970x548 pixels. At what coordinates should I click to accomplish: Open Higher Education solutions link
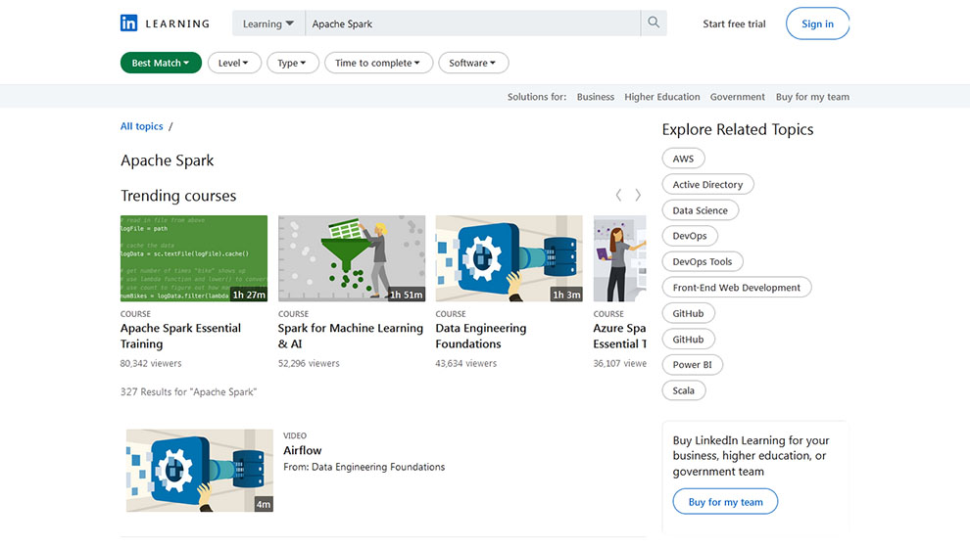pos(662,96)
